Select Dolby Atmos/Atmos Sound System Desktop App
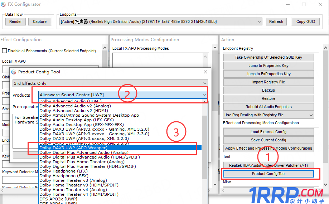 tap(89, 115)
